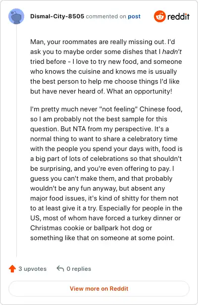Click the orange Reddit Snoo logo icon
This screenshot has width=198, height=305.
[160, 16]
